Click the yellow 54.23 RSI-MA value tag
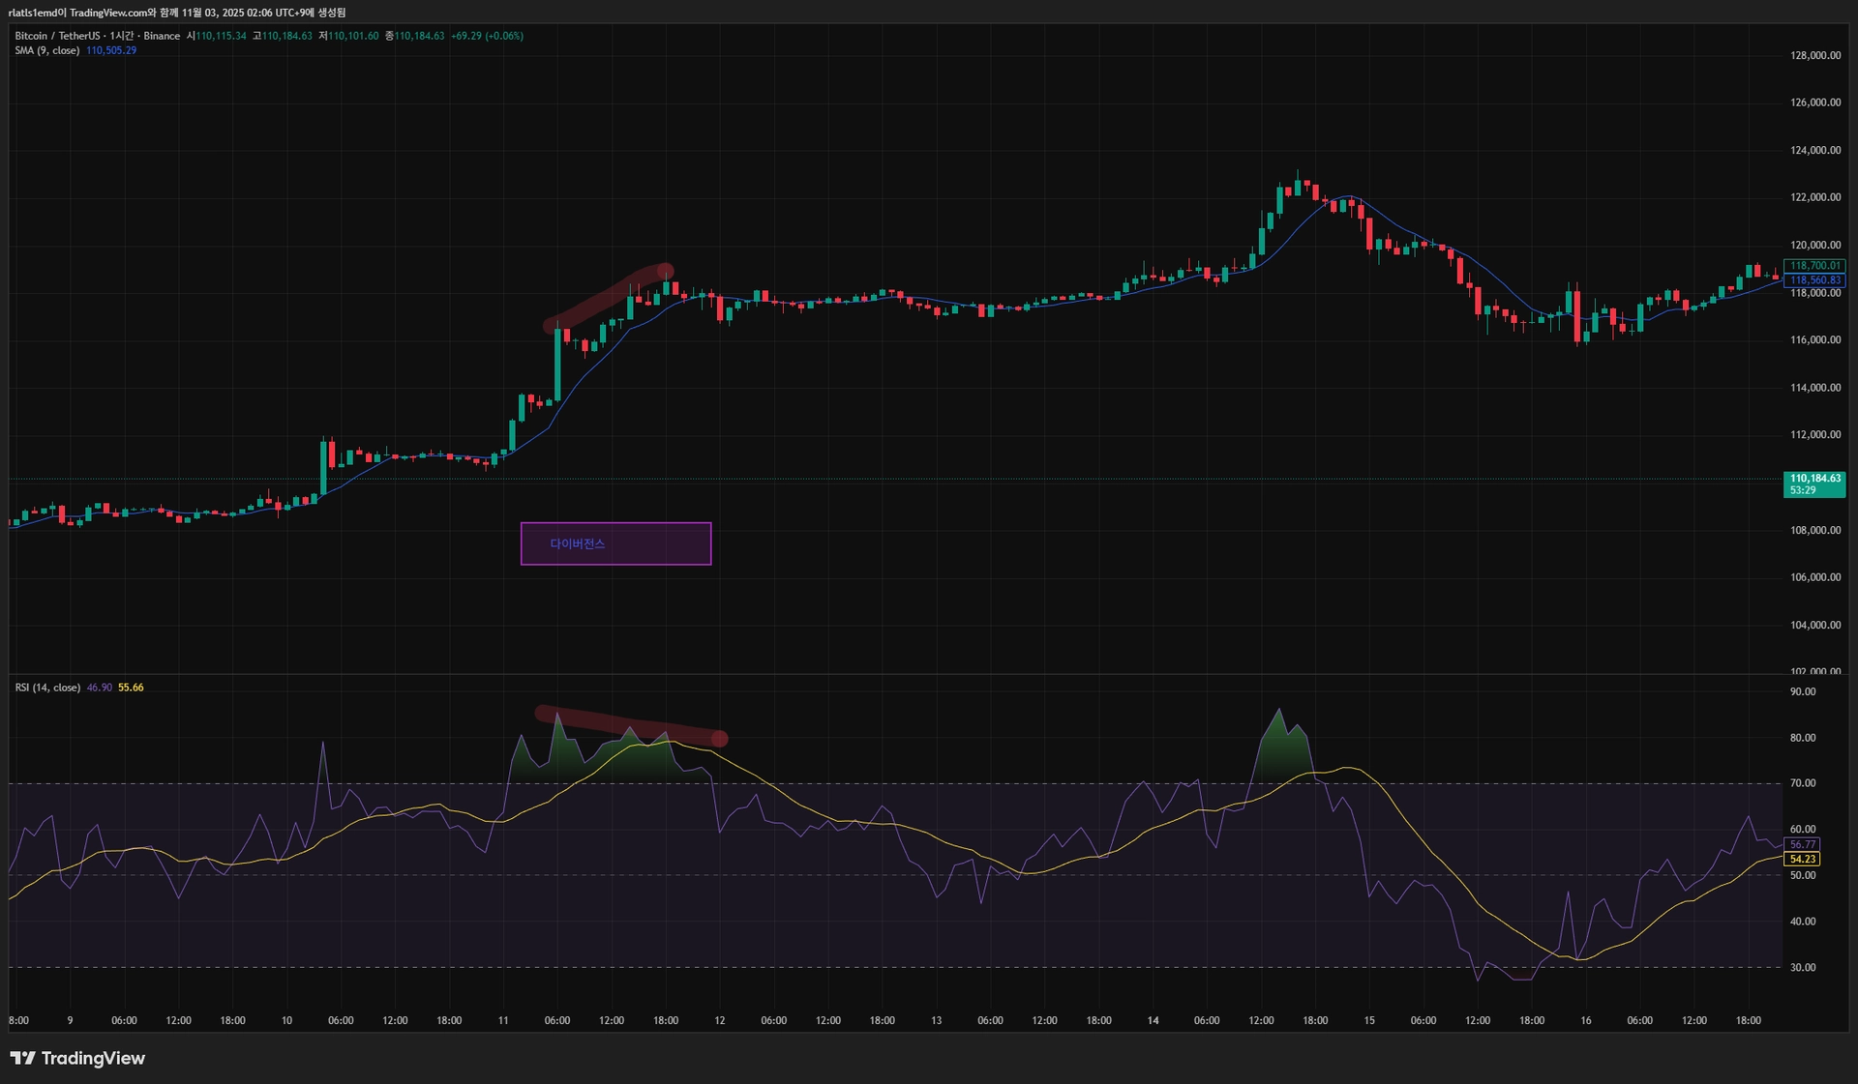1858x1084 pixels. point(1802,859)
